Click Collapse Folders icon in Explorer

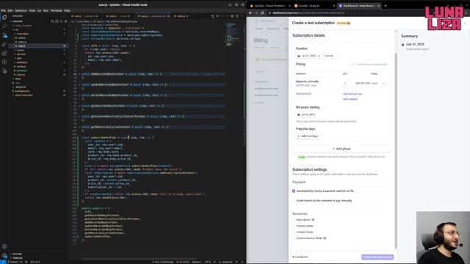[65, 21]
